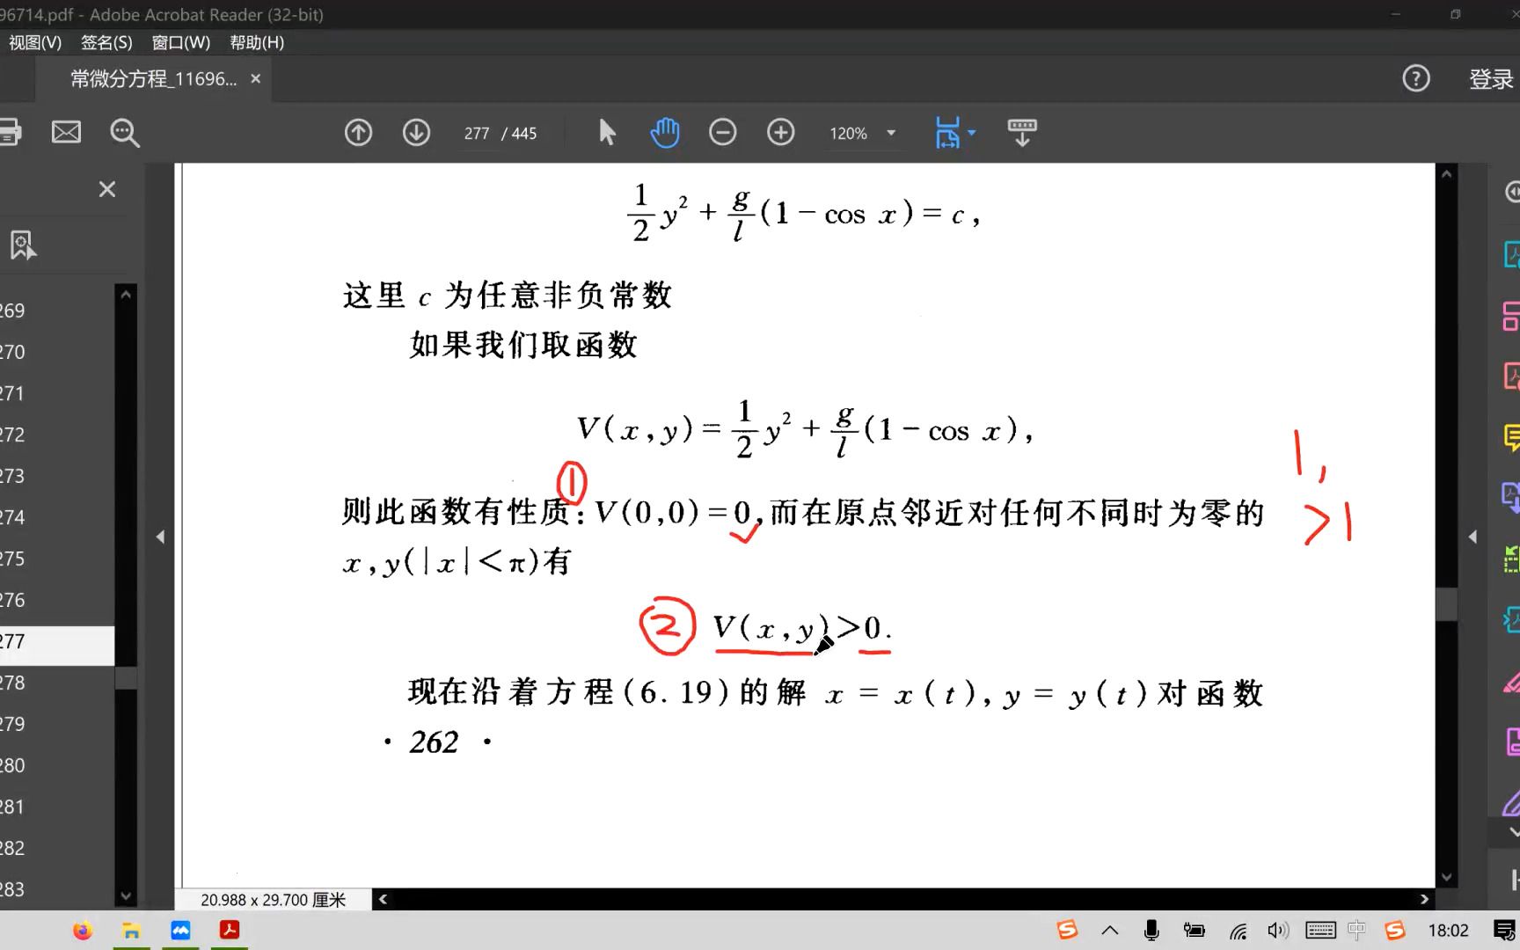Click horizontal scrollbar left arrow
This screenshot has height=950, width=1520.
pyautogui.click(x=383, y=899)
